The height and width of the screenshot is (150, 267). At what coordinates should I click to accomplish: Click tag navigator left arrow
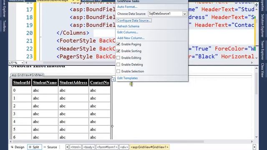67,147
